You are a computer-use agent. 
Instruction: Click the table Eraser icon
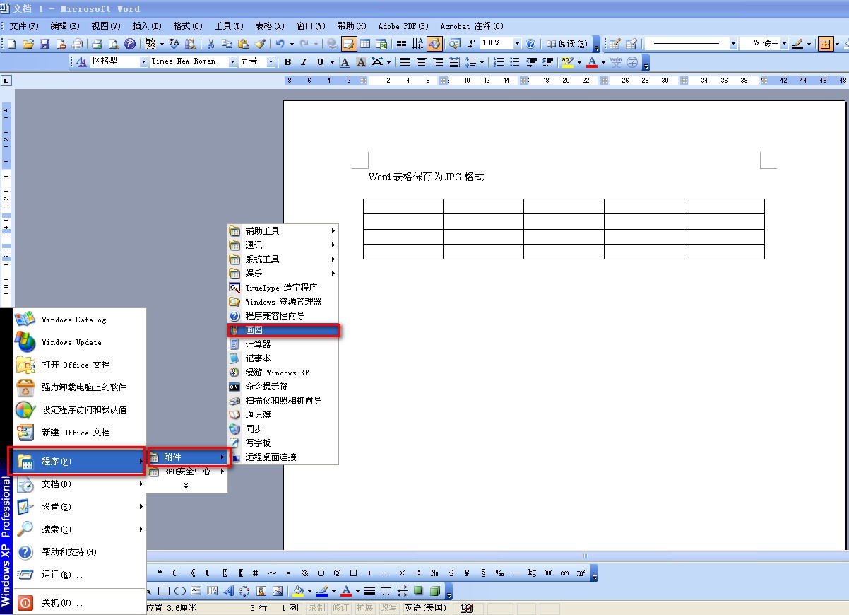[x=631, y=44]
